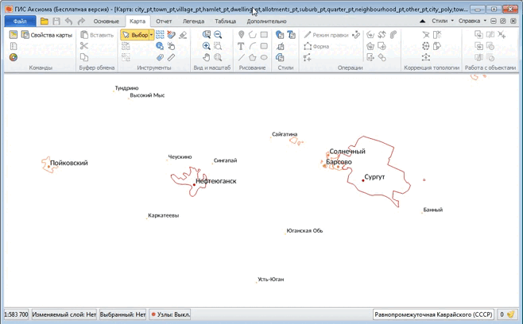Select the hand pan tool
Screen dimensions: 523x324
[207, 57]
